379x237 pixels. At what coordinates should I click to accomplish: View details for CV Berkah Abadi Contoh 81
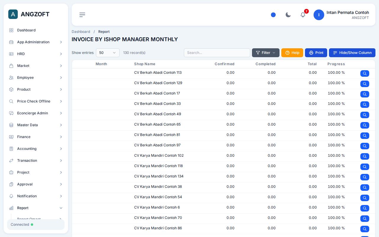pos(365,136)
